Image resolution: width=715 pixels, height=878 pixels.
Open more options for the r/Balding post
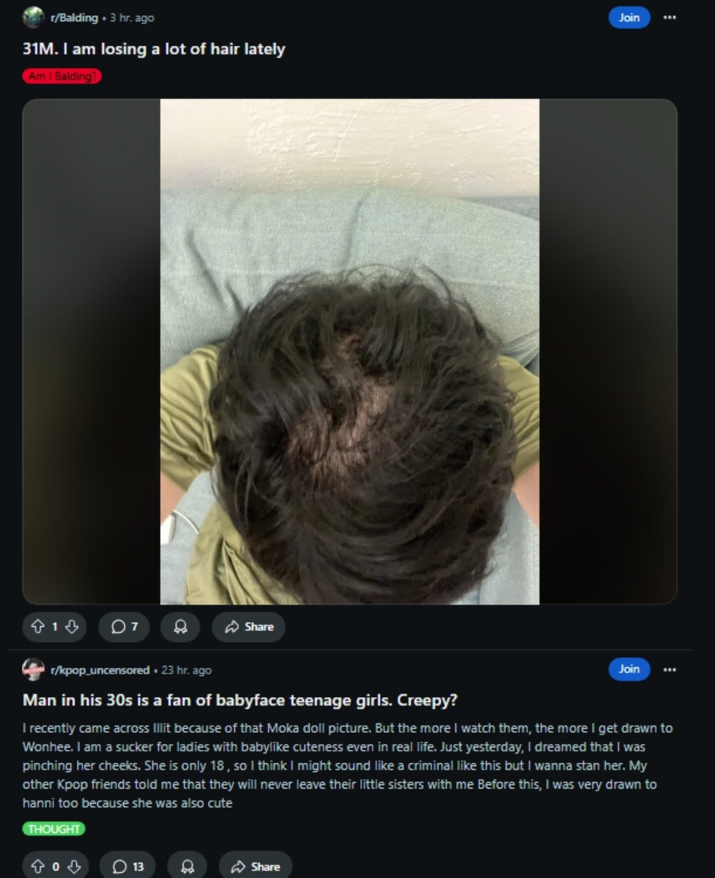pos(670,17)
